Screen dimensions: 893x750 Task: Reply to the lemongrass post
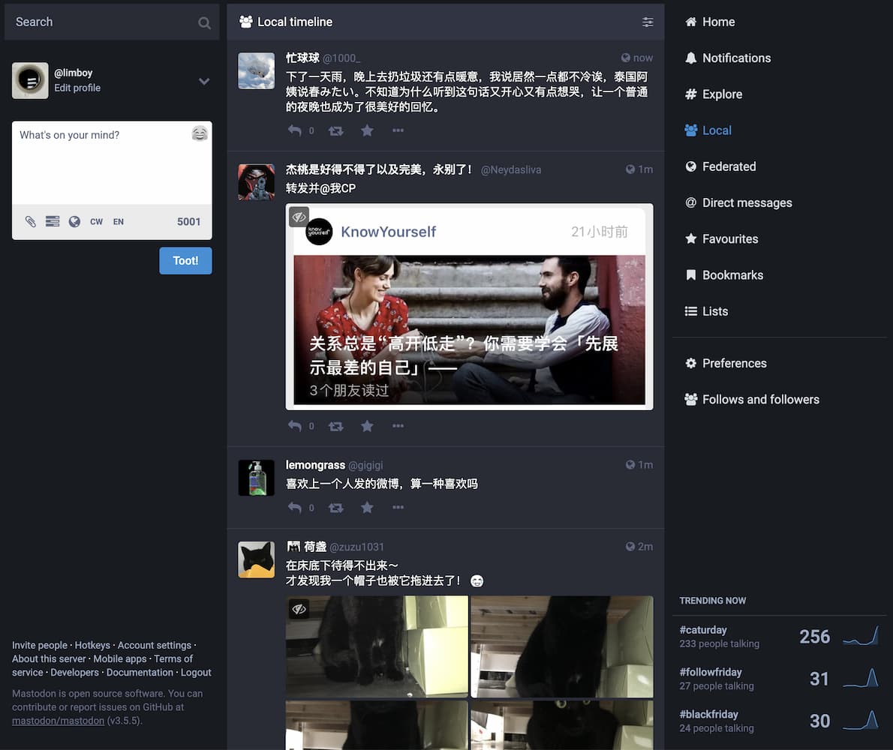pyautogui.click(x=295, y=508)
